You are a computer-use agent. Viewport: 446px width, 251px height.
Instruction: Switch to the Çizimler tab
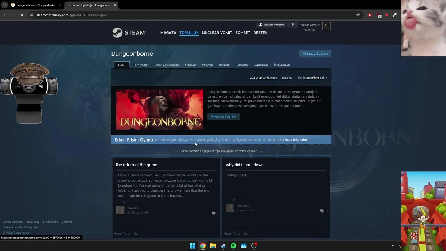coord(190,65)
